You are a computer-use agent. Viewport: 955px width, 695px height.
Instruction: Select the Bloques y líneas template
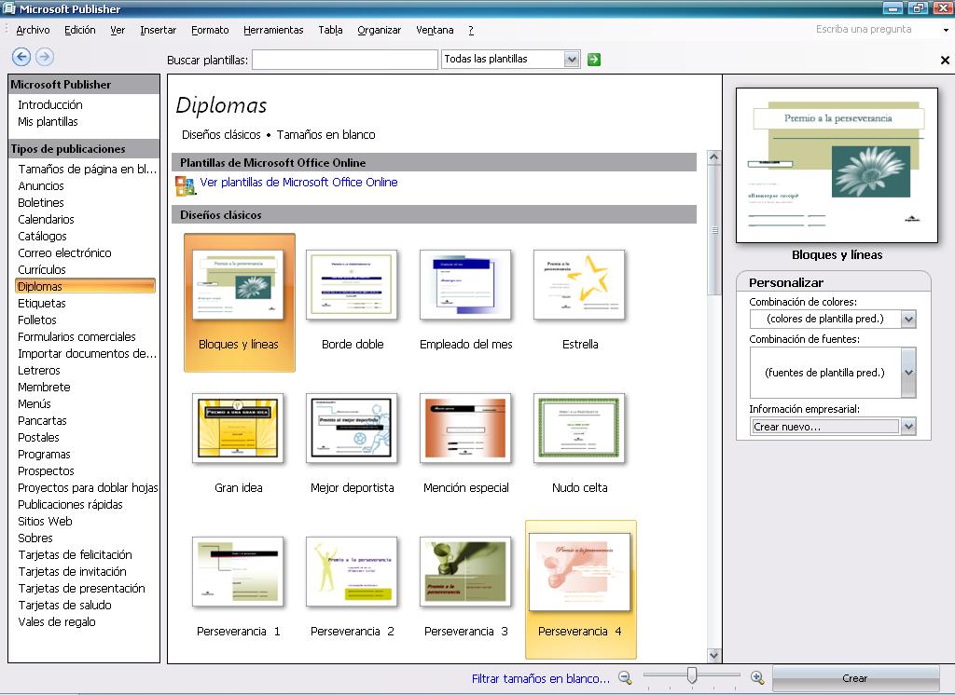click(x=239, y=303)
